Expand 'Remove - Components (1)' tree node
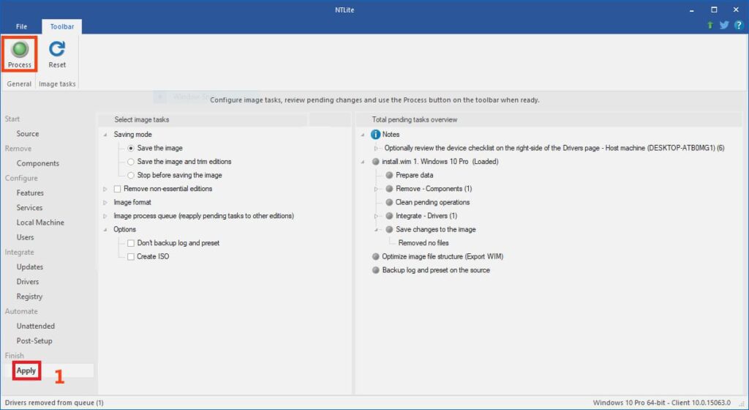Viewport: 749px width, 410px height. point(377,189)
